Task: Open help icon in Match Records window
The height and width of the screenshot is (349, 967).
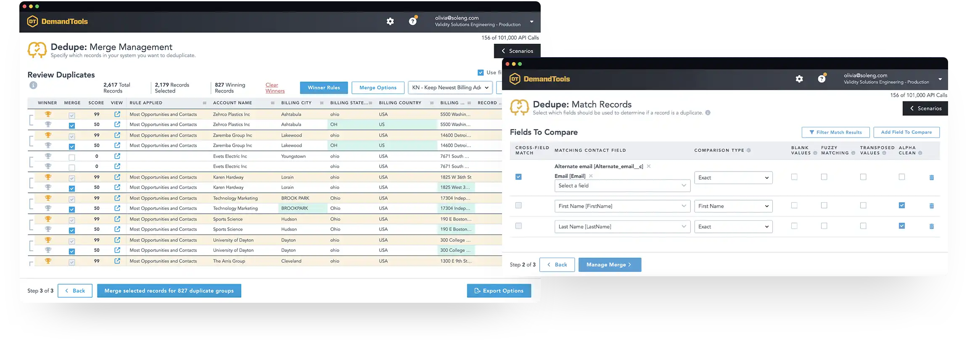Action: (822, 79)
